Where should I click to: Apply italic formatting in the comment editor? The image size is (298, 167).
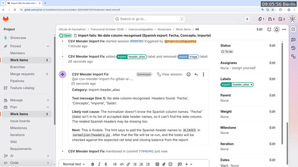99,164
